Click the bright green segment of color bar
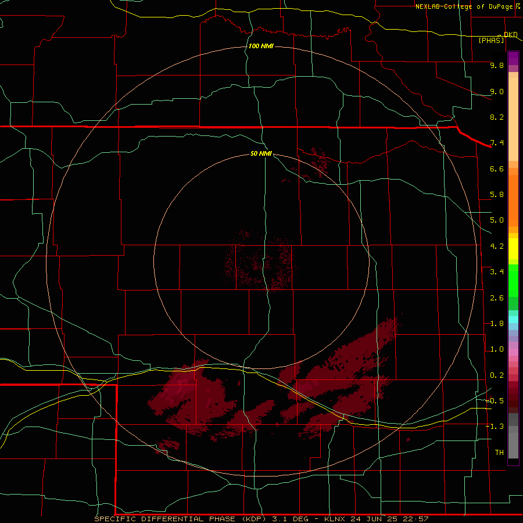523x523 pixels. pyautogui.click(x=513, y=281)
